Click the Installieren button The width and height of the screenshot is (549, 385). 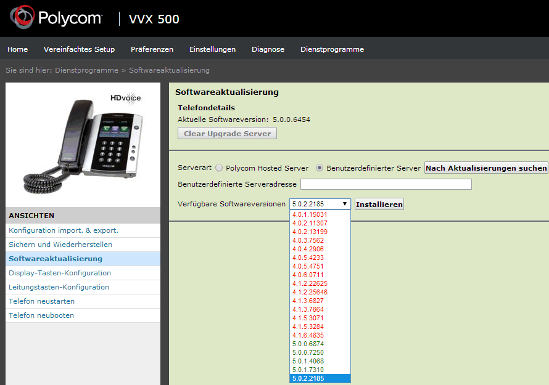[x=379, y=205]
